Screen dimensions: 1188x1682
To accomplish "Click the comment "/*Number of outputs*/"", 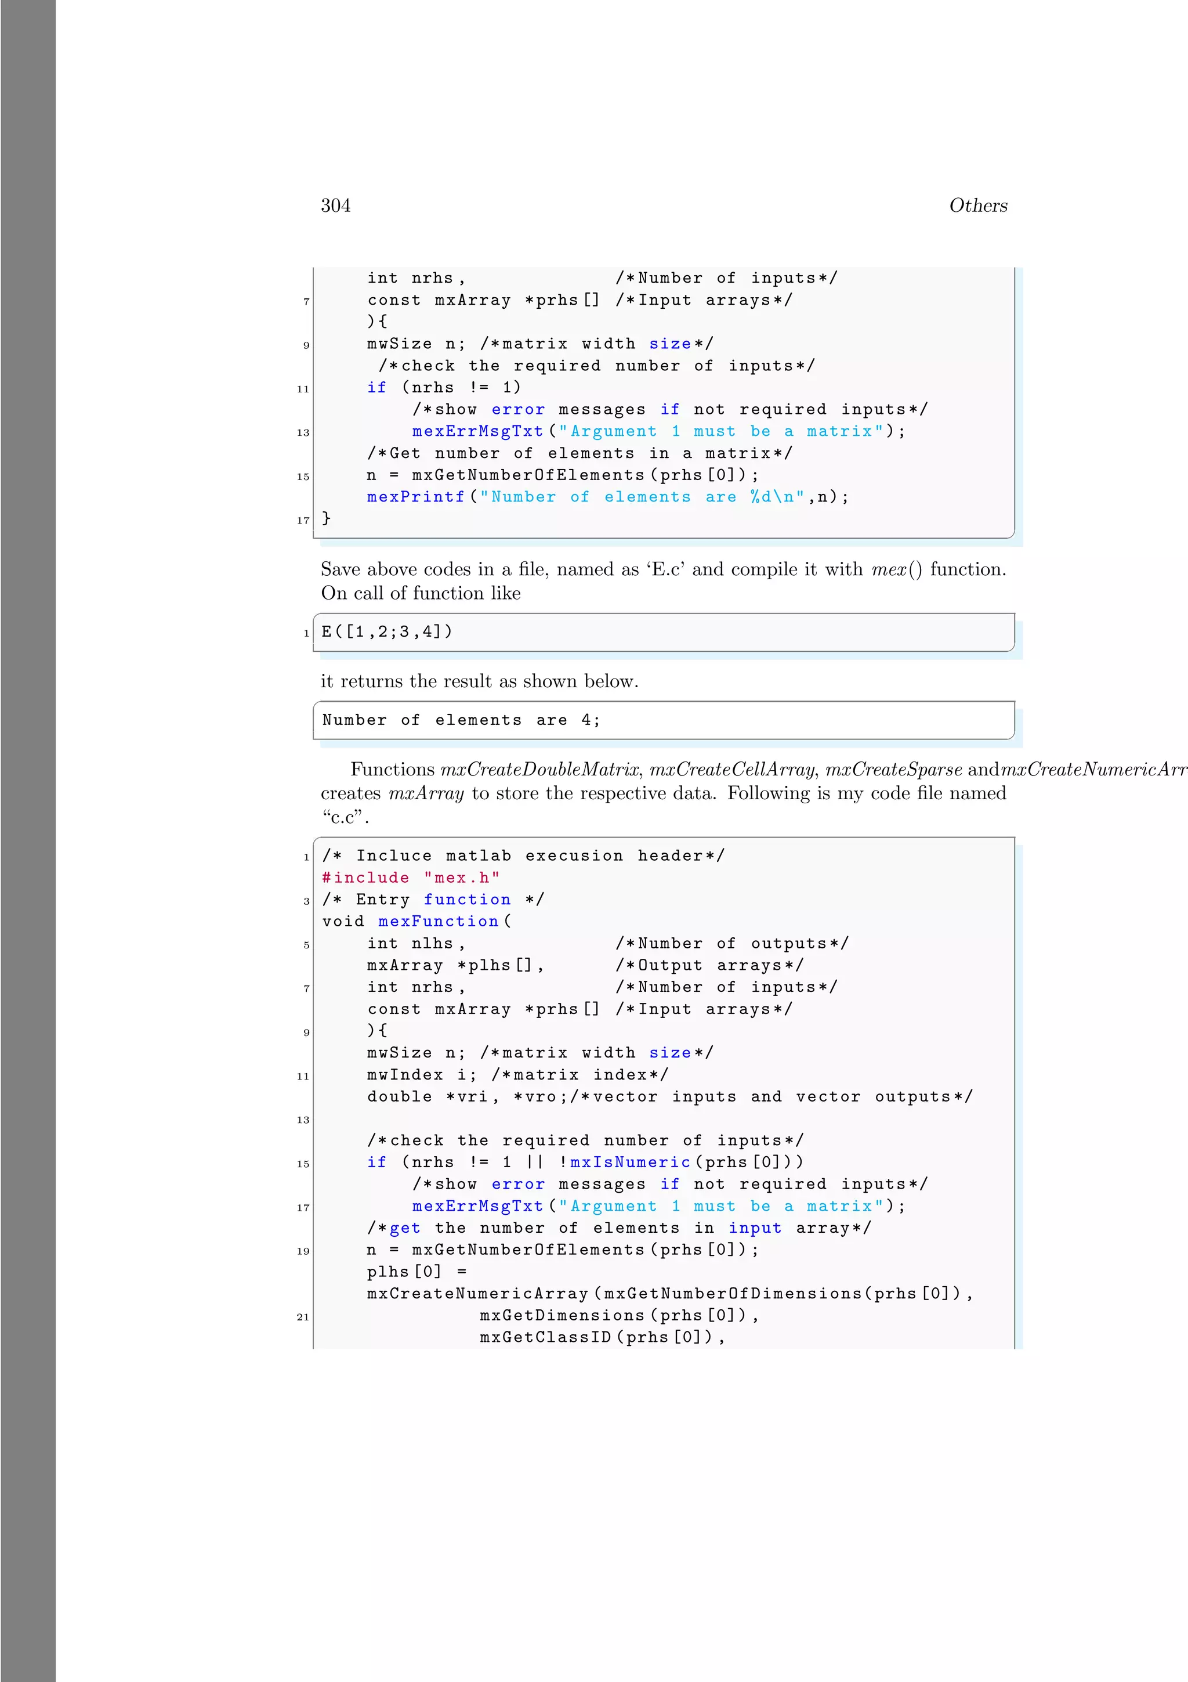I will (x=732, y=944).
